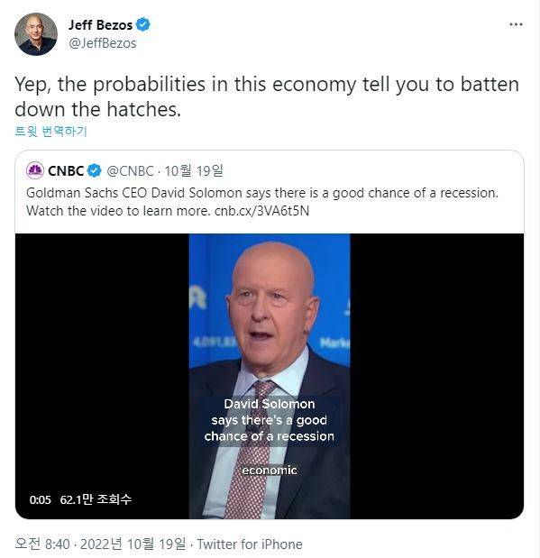Click the quoted tweet date 10월 19일
The width and height of the screenshot is (540, 558).
pyautogui.click(x=194, y=170)
